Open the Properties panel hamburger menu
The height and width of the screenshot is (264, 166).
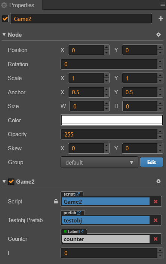point(163,4)
